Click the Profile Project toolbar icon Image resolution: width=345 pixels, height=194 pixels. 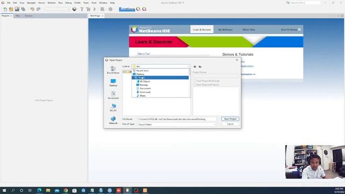tap(111, 9)
